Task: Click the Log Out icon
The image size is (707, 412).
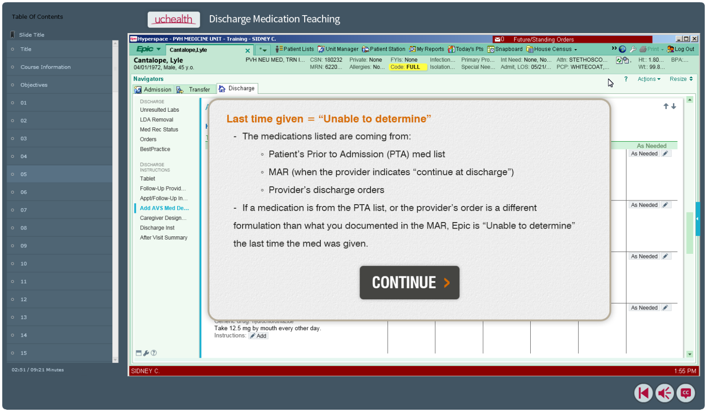Action: pos(681,49)
